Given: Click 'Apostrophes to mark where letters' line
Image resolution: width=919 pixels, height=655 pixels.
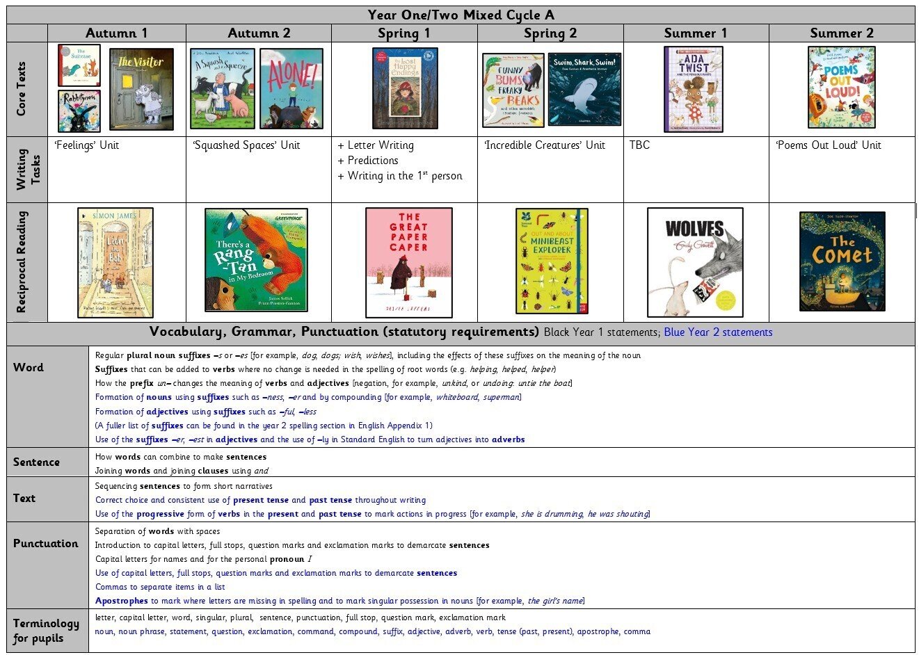Looking at the screenshot, I should click(x=340, y=601).
